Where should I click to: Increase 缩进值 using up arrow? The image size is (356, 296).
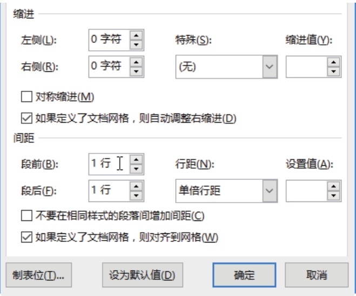coord(333,62)
